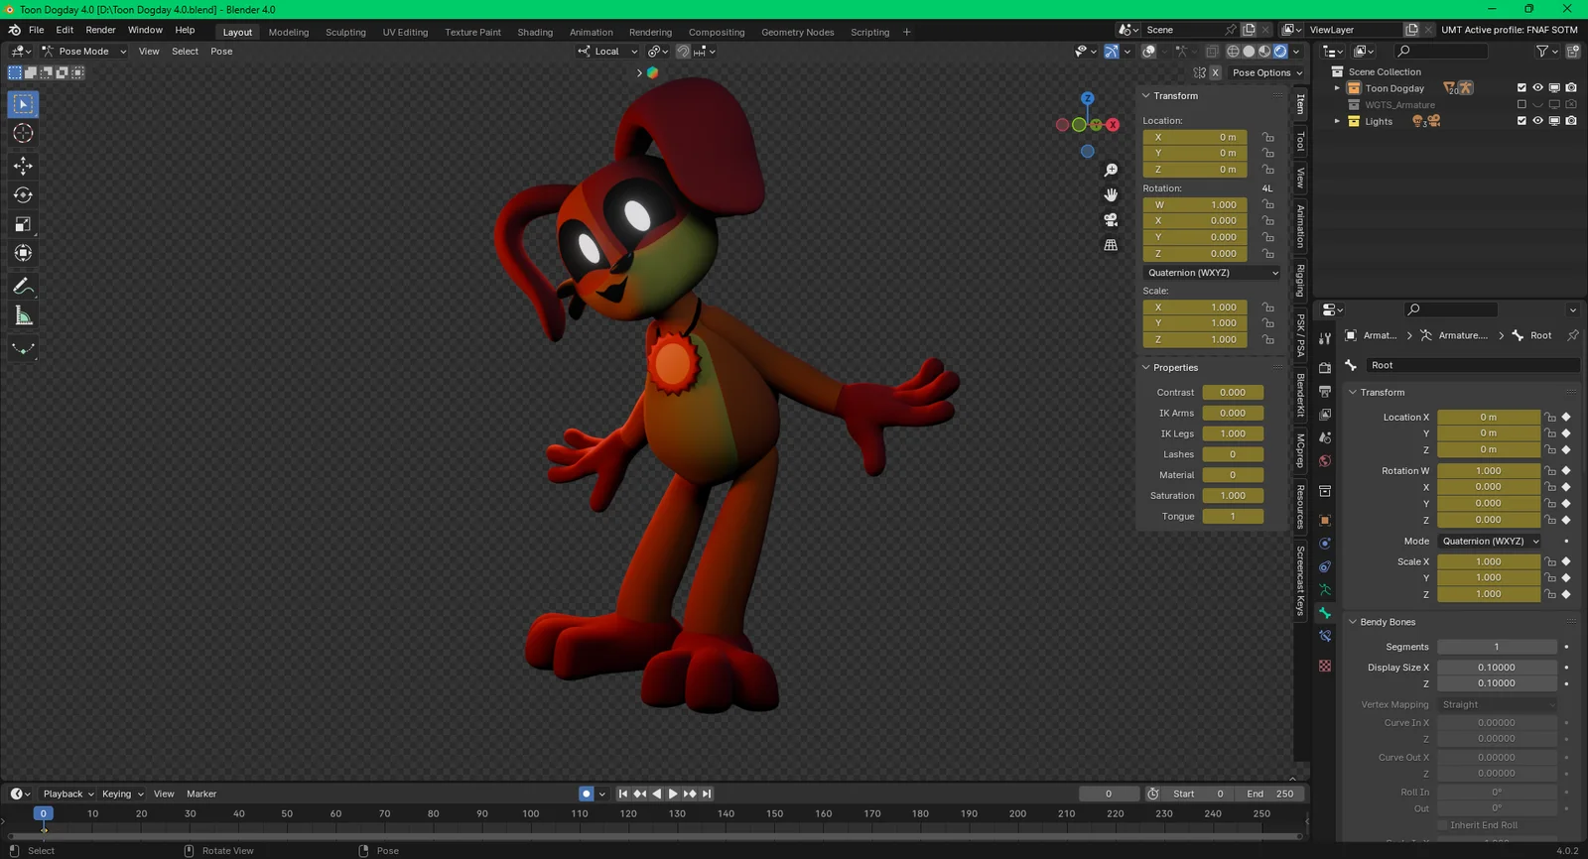Open the Render menu

pyautogui.click(x=100, y=30)
